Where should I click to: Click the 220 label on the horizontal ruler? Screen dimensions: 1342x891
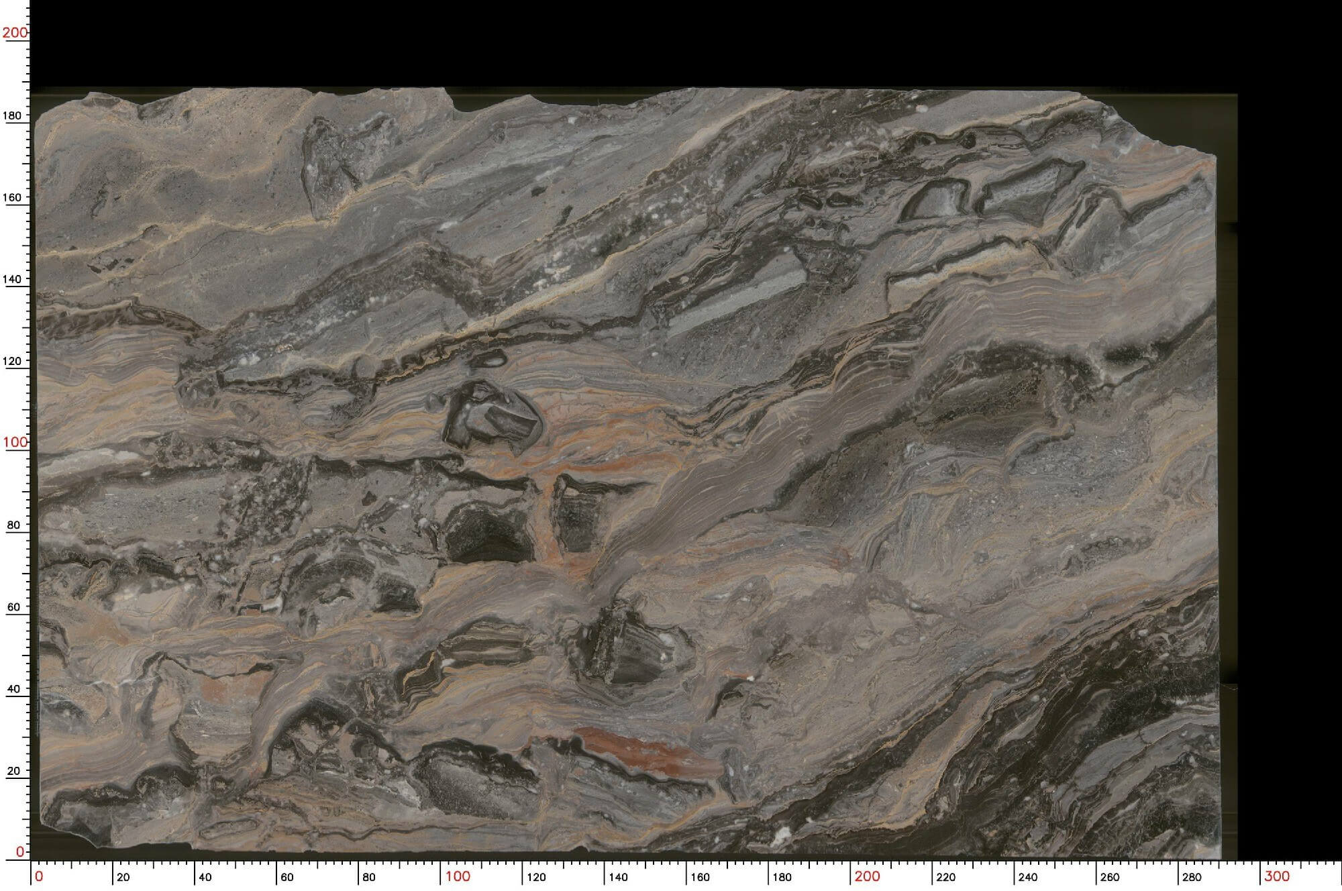pos(945,877)
